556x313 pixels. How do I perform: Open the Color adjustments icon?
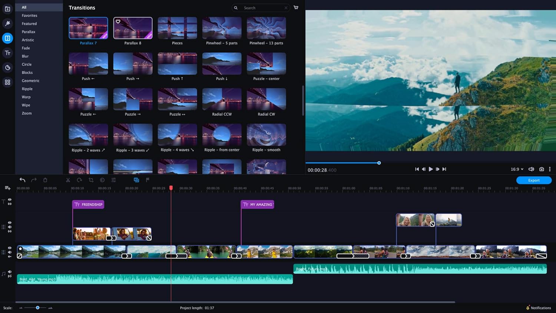pos(102,180)
